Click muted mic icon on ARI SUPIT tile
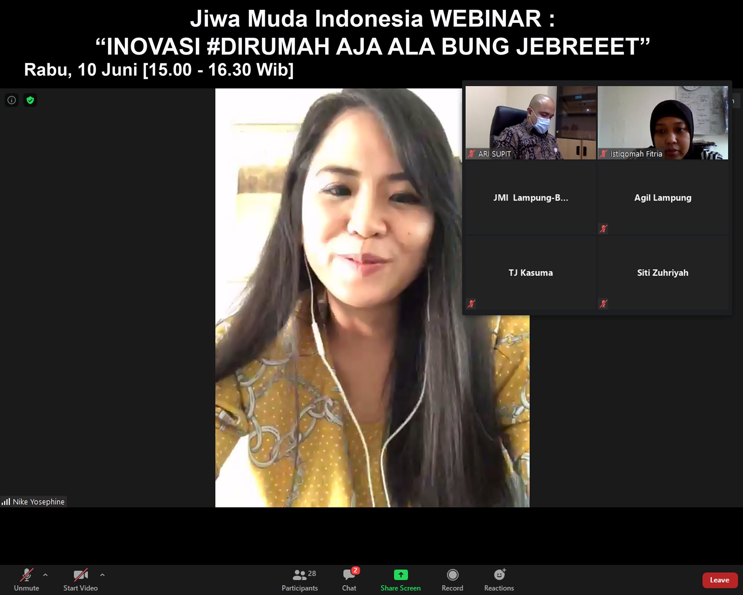 click(x=471, y=154)
